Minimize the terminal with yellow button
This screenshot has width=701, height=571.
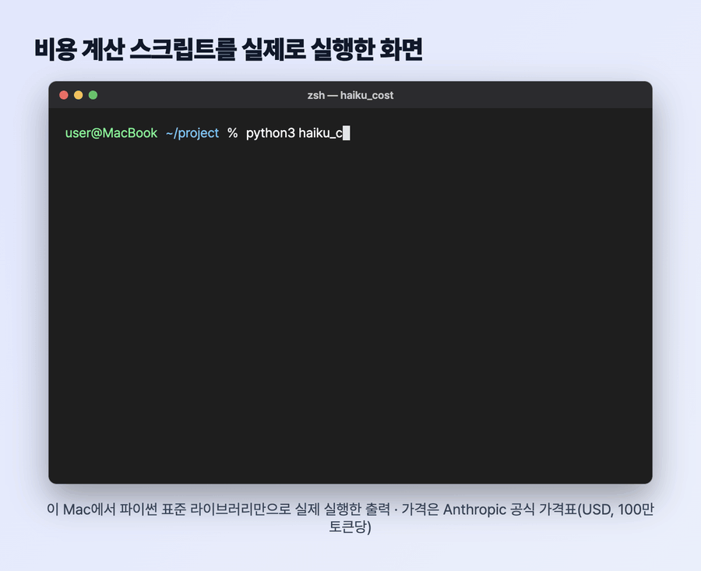pyautogui.click(x=78, y=95)
